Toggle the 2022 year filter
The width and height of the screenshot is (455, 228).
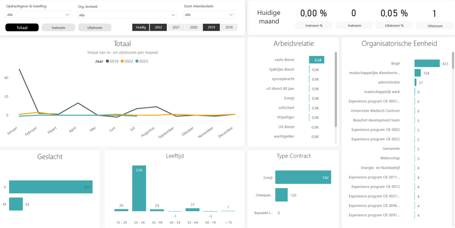pos(158,28)
